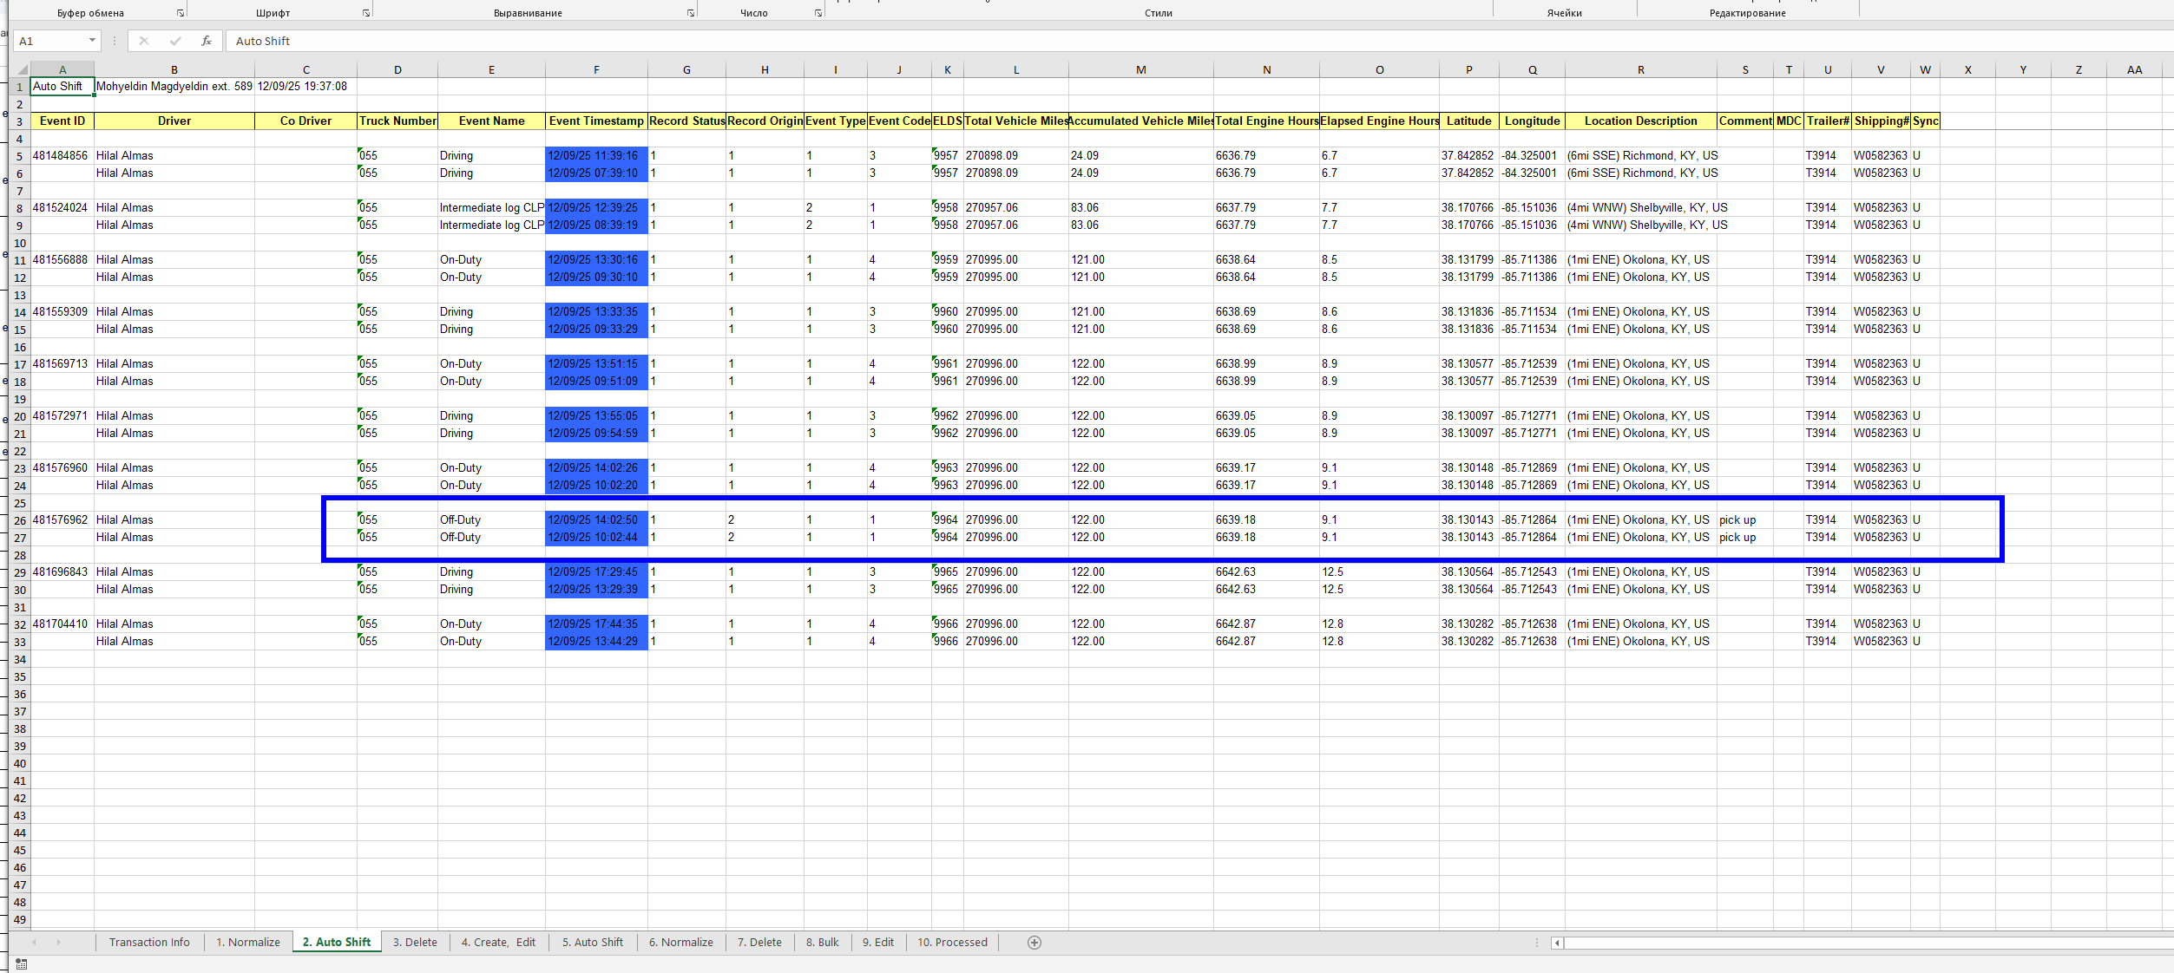
Task: Open the 10. Processed sheet tab
Action: [952, 943]
